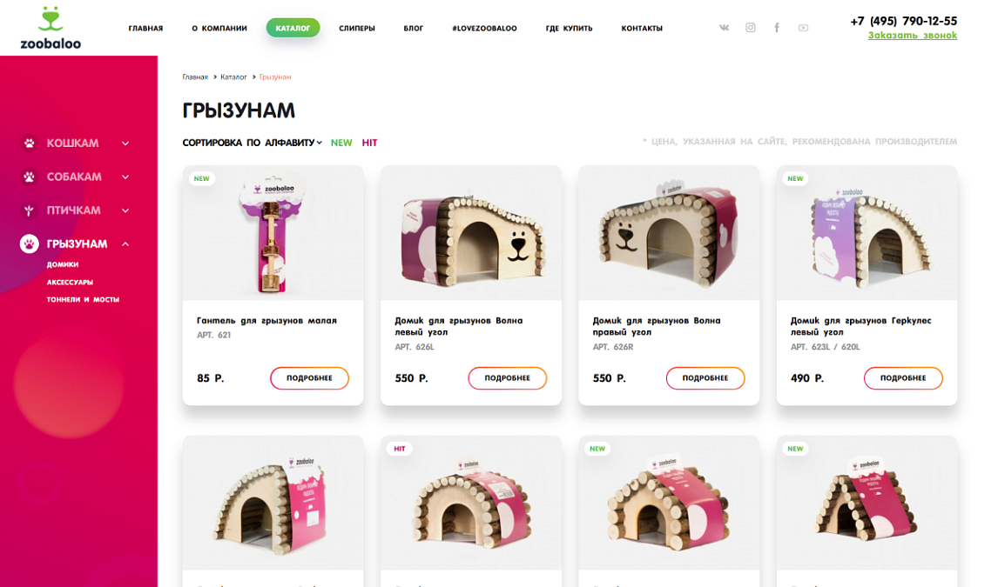Screen dimensions: 998x587
Task: Open the Сортировка по алфавиту dropdown
Action: click(252, 143)
